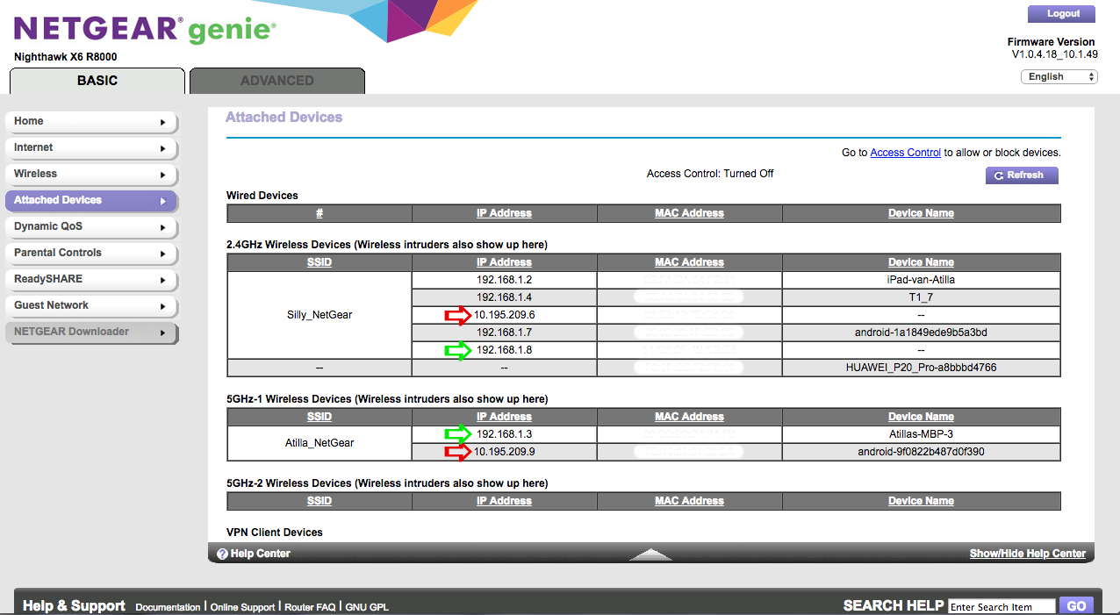Select the BASIC tab
This screenshot has width=1120, height=615.
97,81
